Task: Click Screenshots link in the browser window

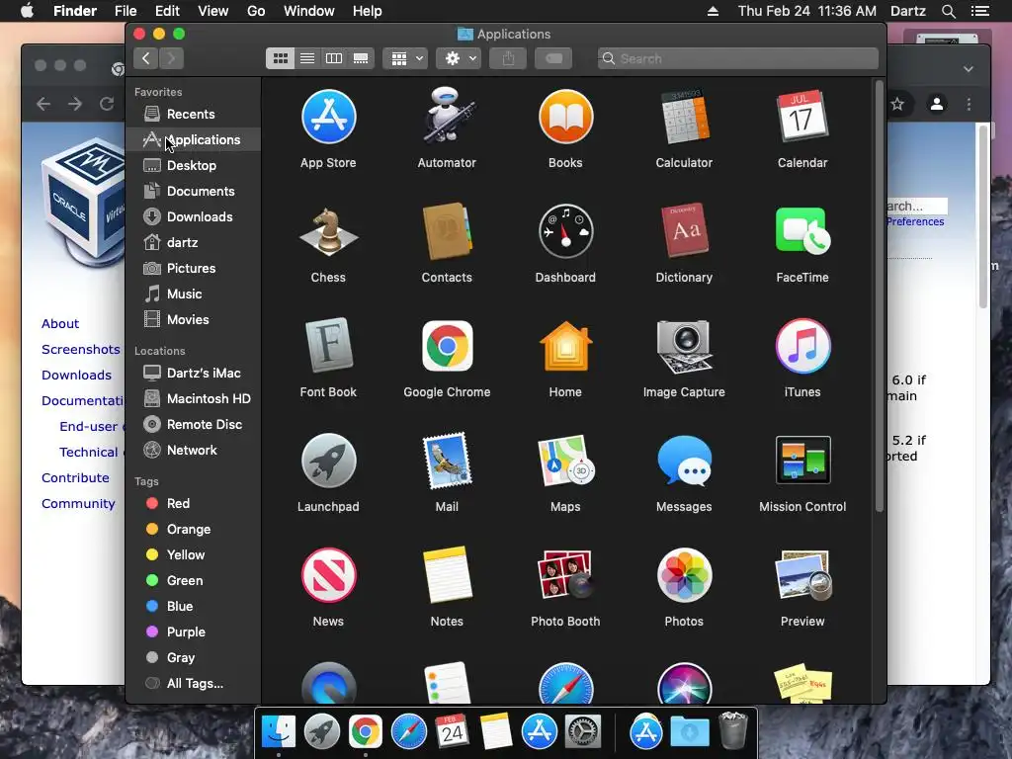Action: tap(81, 349)
